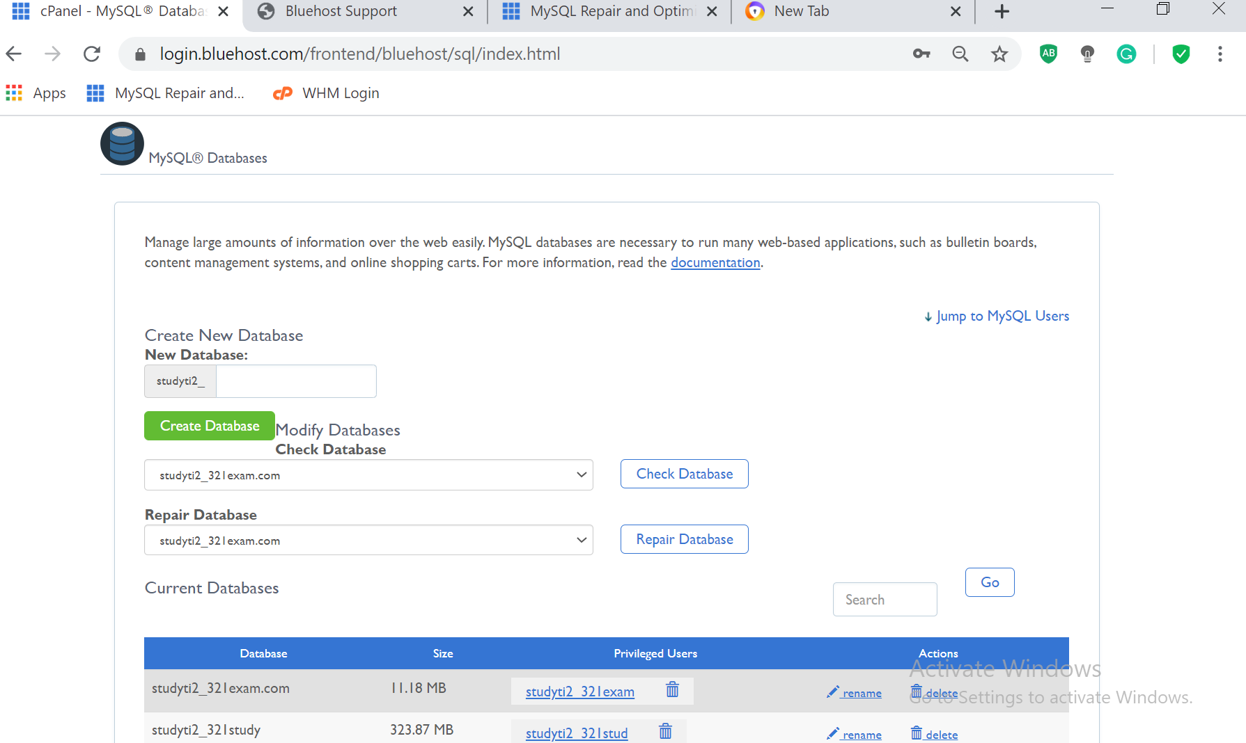Click the 'Actions' column header

tap(938, 654)
